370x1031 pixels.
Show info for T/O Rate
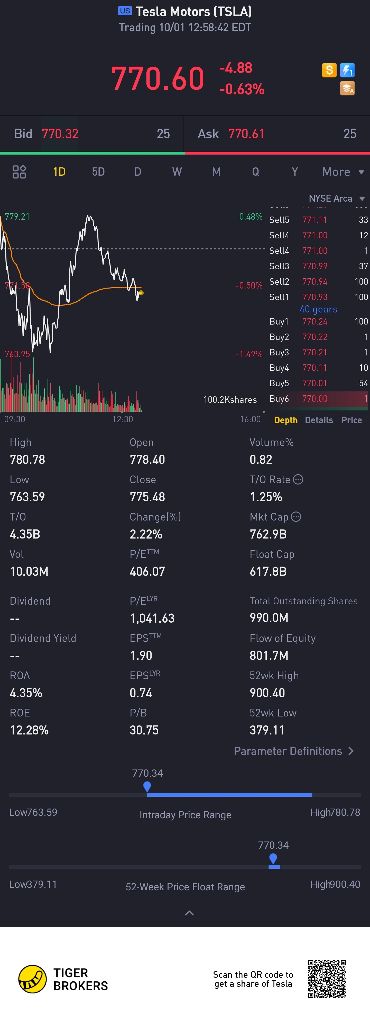298,479
